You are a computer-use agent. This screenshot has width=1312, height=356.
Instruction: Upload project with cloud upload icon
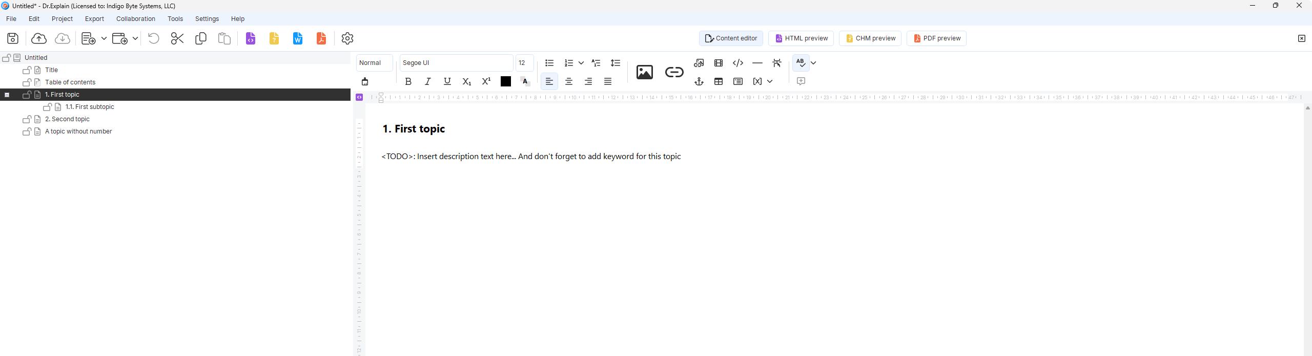[39, 38]
